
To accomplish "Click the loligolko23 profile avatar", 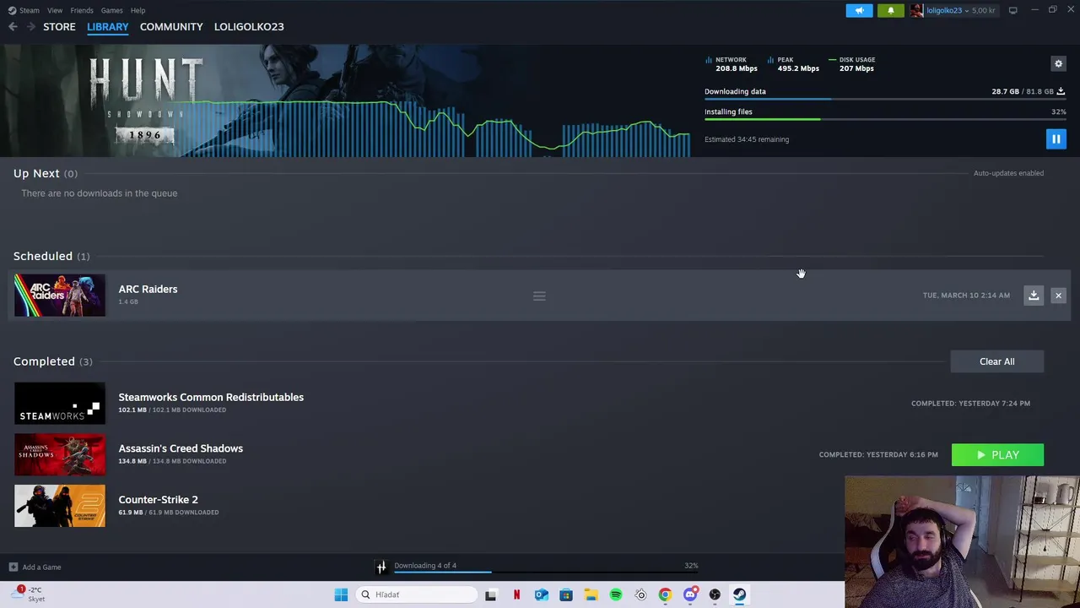I will 916,10.
